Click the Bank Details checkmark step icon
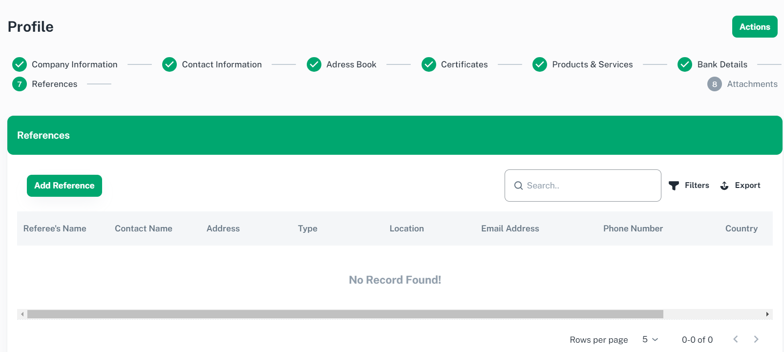The height and width of the screenshot is (352, 784). 685,64
